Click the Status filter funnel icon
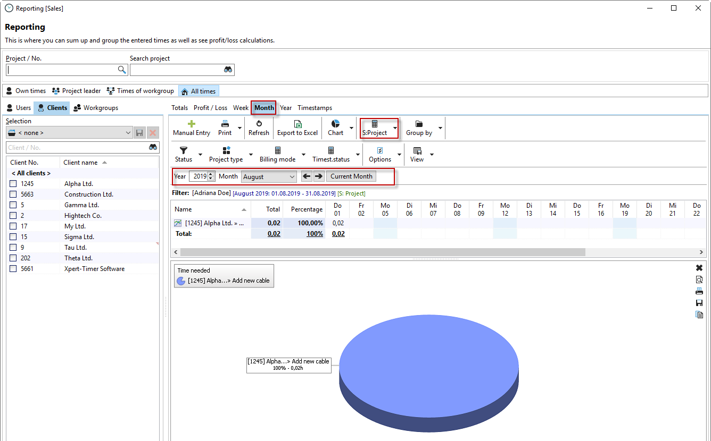 pyautogui.click(x=184, y=150)
